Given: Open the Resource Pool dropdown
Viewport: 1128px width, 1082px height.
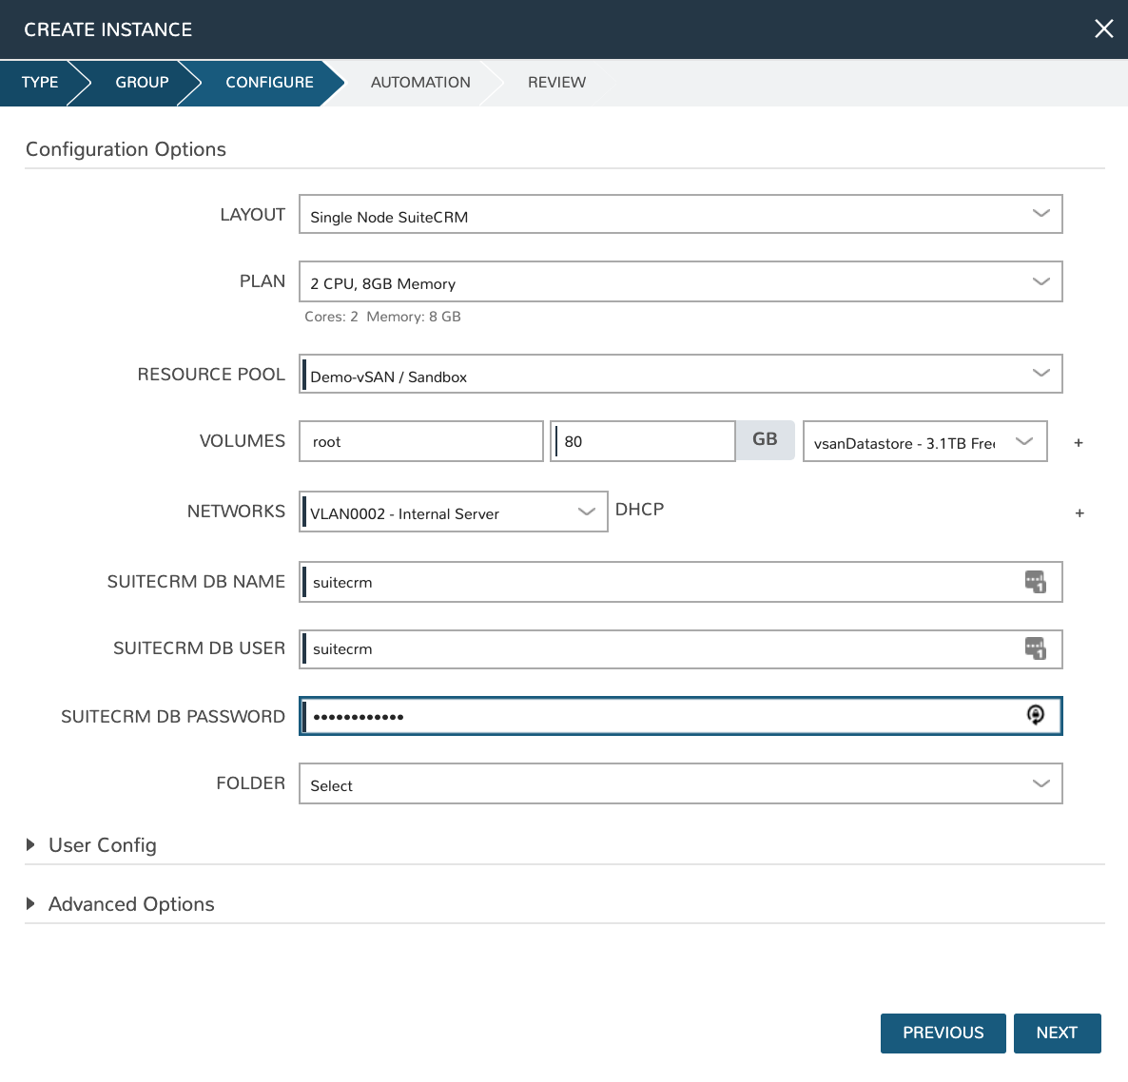Looking at the screenshot, I should pyautogui.click(x=680, y=375).
